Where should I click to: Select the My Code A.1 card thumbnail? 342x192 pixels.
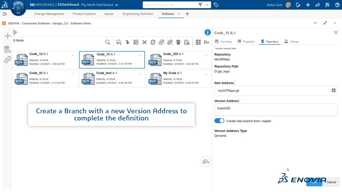(x=155, y=79)
